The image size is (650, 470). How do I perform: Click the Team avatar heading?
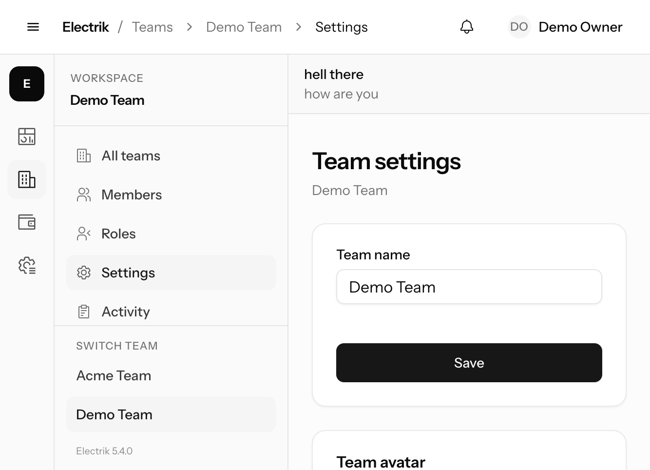pos(381,462)
